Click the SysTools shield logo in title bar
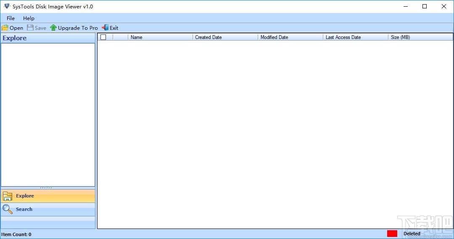 7,6
